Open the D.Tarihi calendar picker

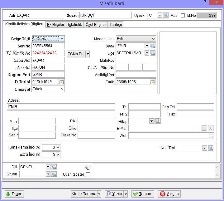click(x=61, y=82)
